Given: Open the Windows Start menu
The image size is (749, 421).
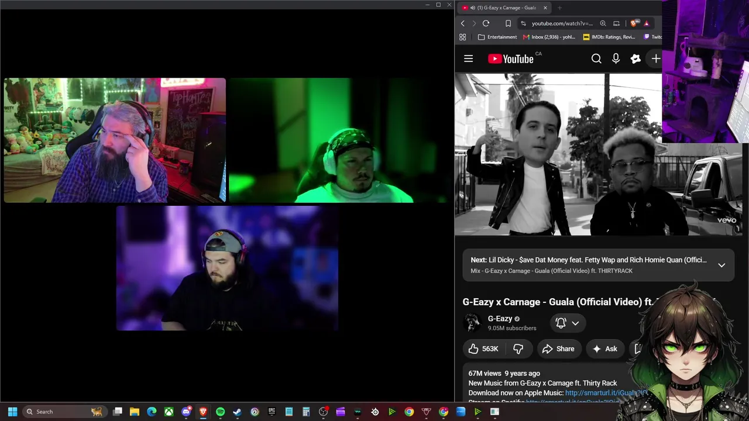Looking at the screenshot, I should (x=12, y=412).
